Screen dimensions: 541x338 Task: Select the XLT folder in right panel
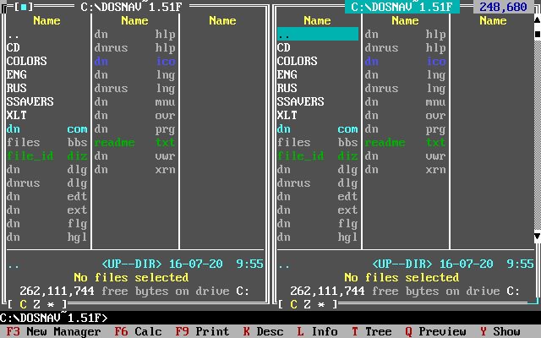tap(318, 115)
